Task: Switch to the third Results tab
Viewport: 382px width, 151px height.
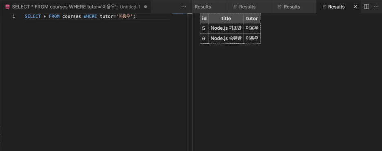Action: [x=294, y=7]
